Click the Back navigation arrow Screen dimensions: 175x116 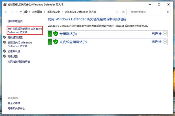pos(6,12)
